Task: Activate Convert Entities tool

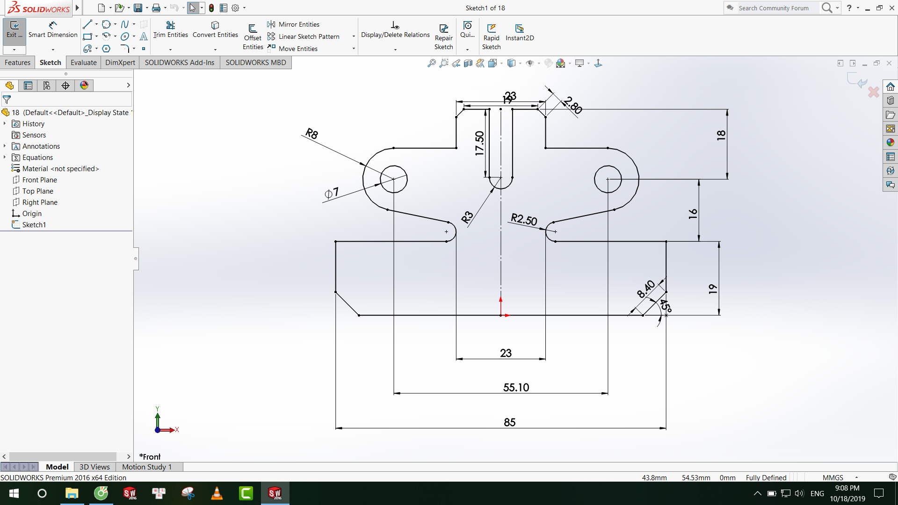Action: pyautogui.click(x=215, y=30)
